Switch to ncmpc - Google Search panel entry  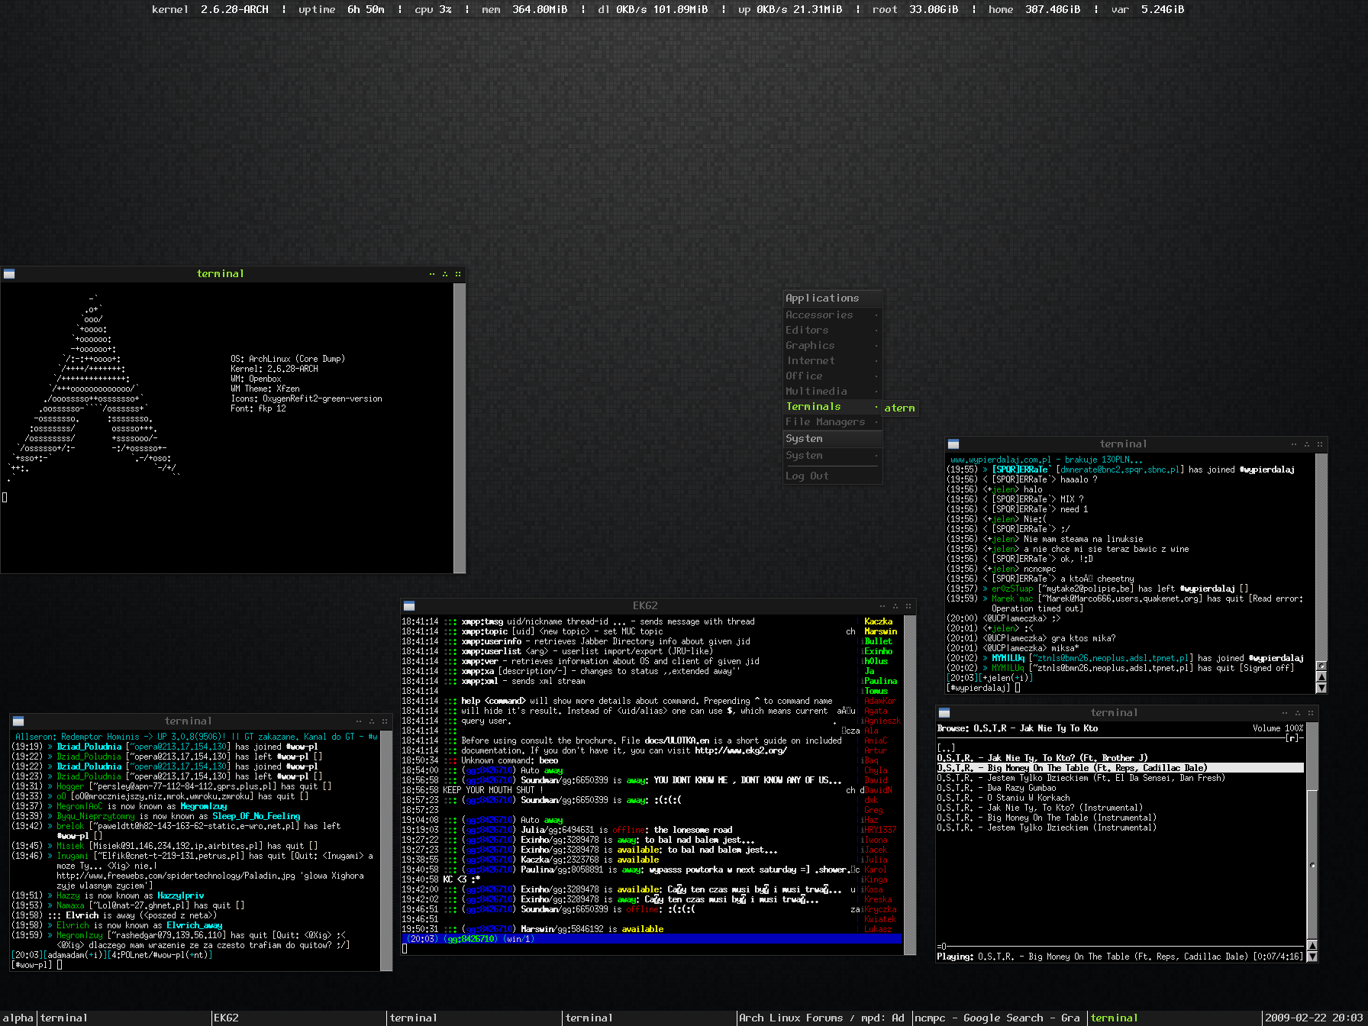click(999, 1018)
